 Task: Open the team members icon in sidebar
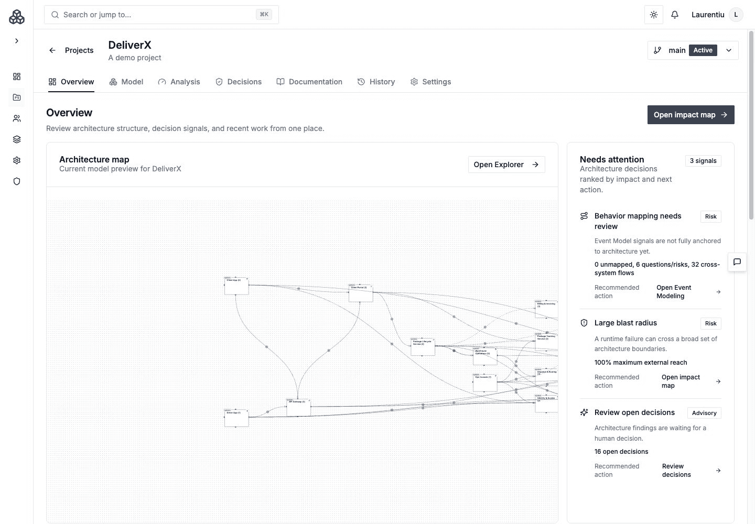pos(17,118)
